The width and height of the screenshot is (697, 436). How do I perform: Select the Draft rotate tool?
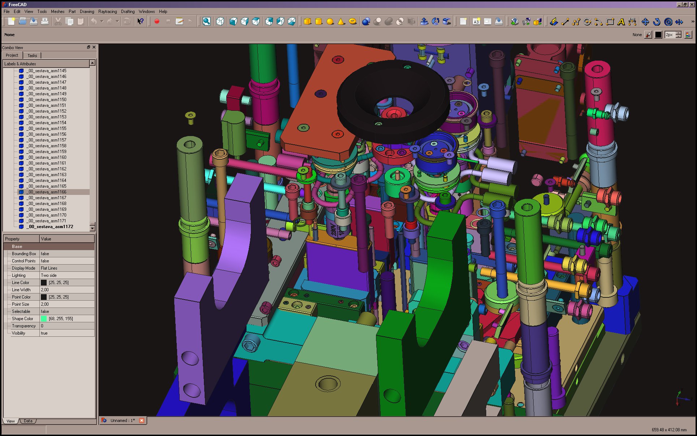pyautogui.click(x=657, y=22)
